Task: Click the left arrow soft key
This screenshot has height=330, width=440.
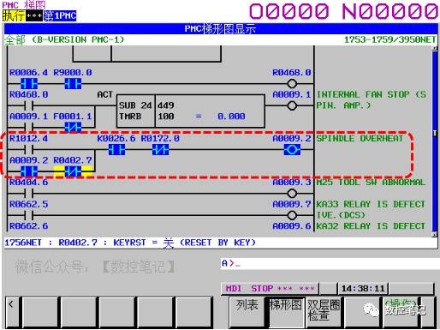Action: point(12,312)
